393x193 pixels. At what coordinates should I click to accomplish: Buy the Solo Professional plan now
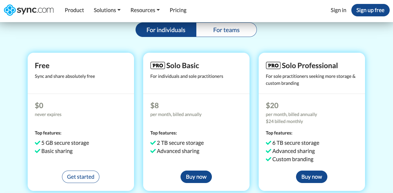point(312,177)
